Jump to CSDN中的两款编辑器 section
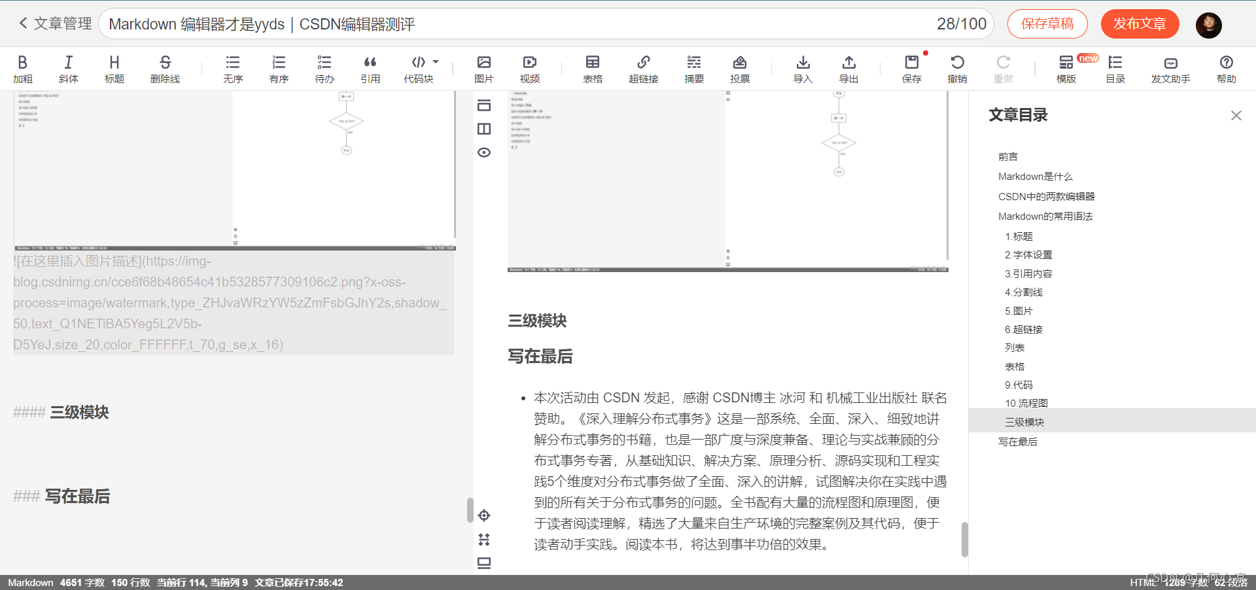 (x=1047, y=197)
